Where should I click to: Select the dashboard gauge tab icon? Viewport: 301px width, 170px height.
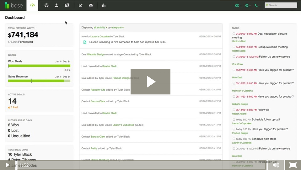(x=32, y=5)
